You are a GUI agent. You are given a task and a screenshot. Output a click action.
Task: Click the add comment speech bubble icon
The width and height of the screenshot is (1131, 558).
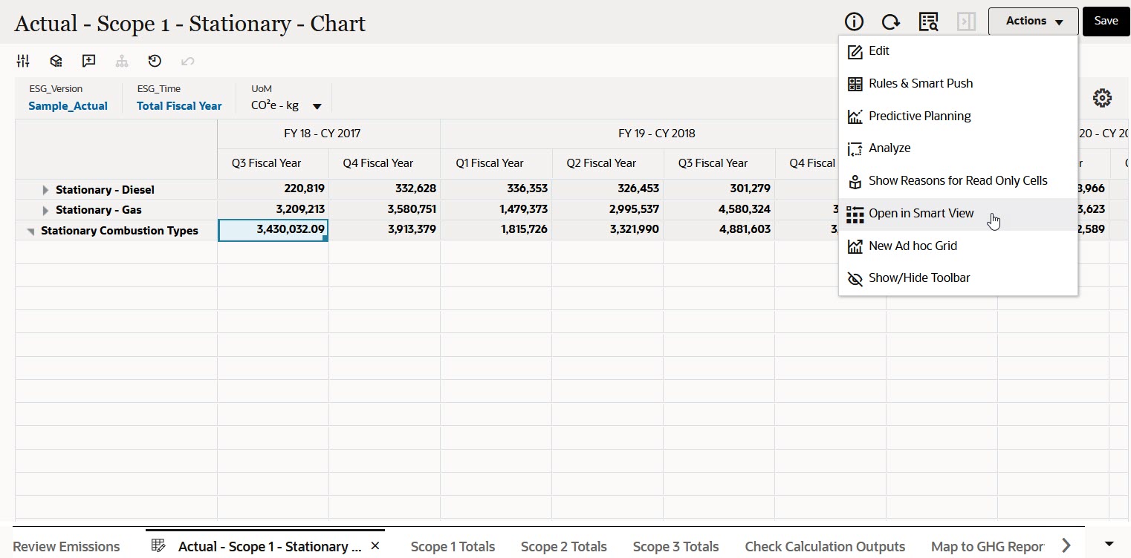(89, 61)
